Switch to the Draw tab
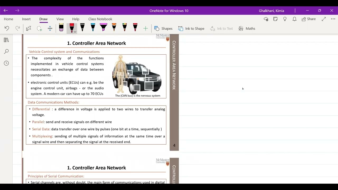 [x=43, y=19]
